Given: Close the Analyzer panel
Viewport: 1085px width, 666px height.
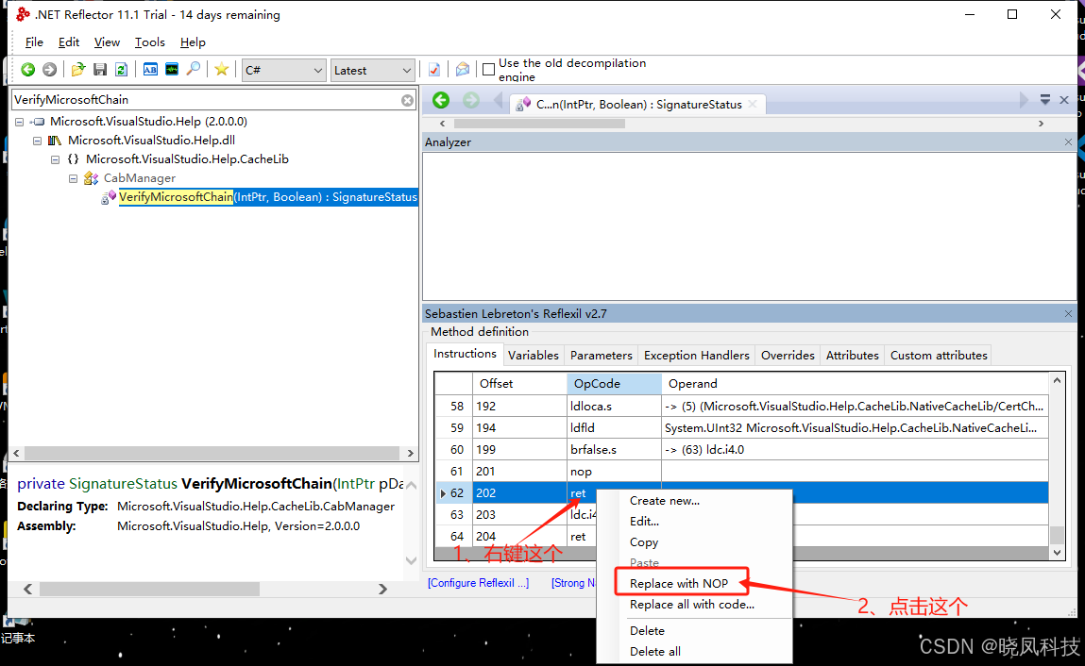Looking at the screenshot, I should pyautogui.click(x=1068, y=142).
